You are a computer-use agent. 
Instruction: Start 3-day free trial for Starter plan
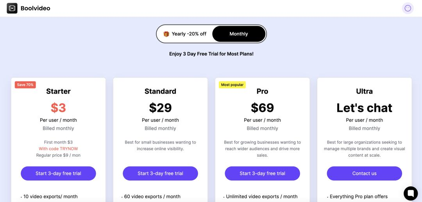pyautogui.click(x=58, y=173)
